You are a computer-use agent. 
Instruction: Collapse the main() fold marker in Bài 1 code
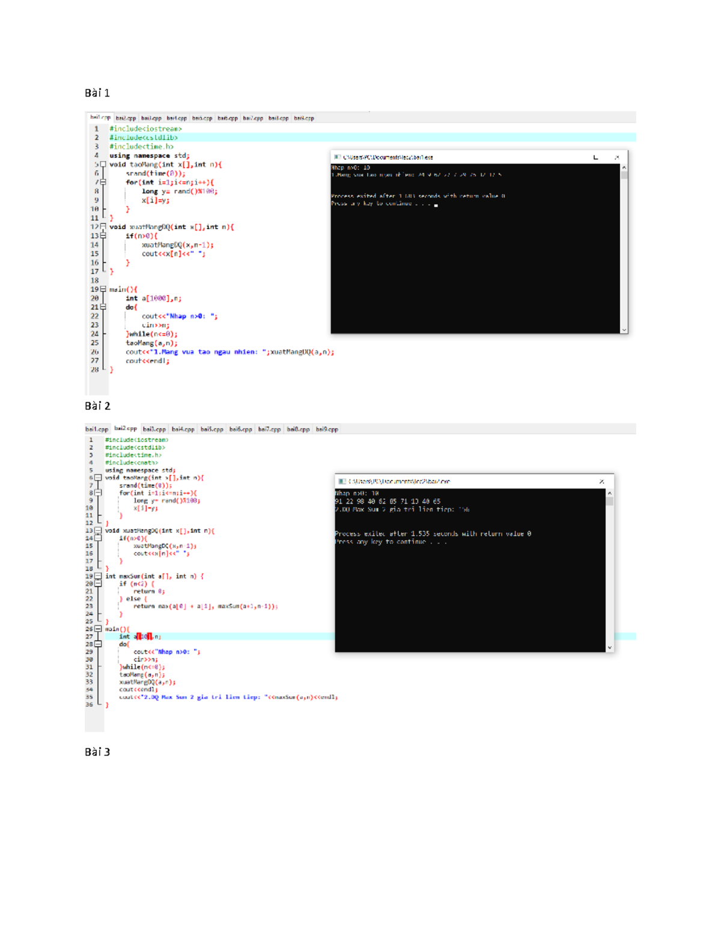tap(103, 289)
